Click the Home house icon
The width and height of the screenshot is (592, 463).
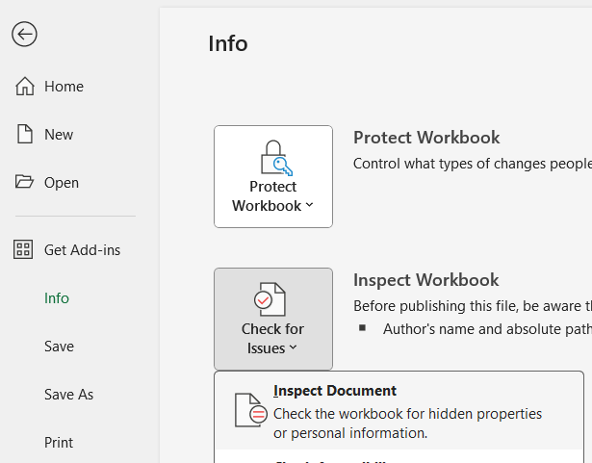pos(24,86)
